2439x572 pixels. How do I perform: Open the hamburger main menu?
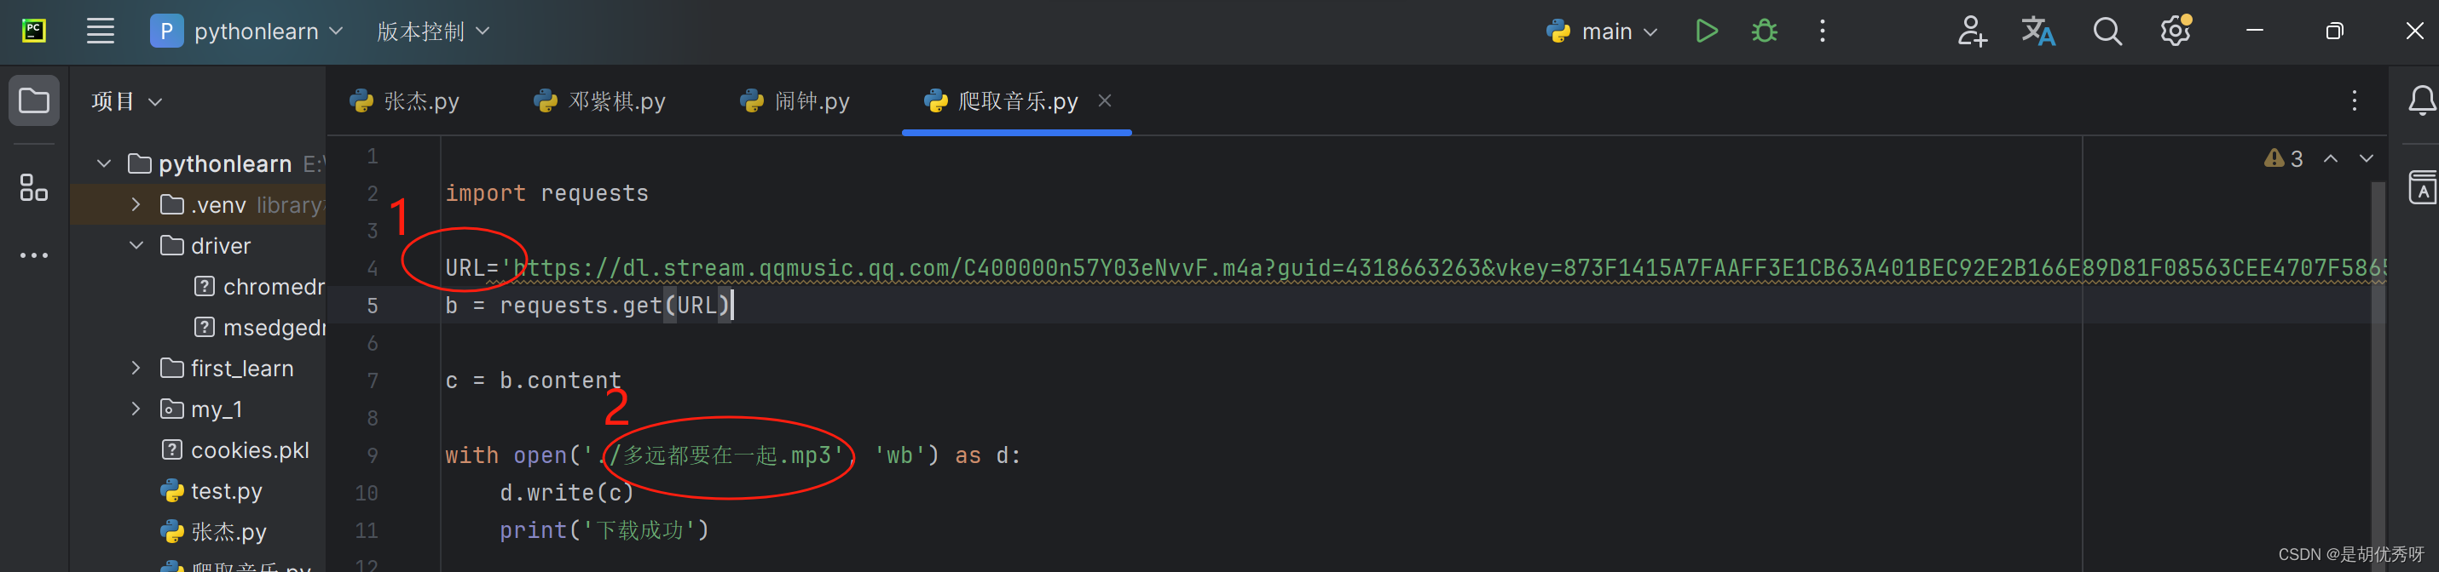101,31
